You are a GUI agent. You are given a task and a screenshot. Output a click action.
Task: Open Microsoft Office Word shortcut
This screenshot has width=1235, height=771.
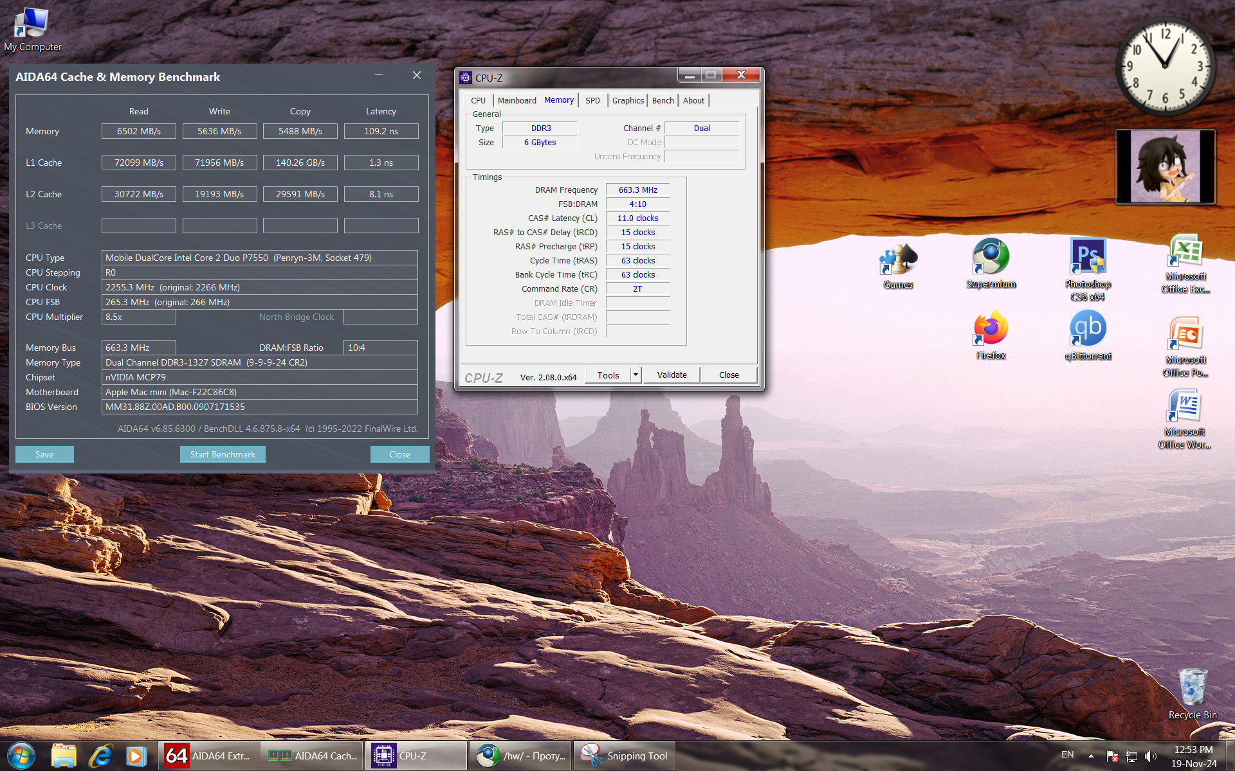[x=1185, y=407]
